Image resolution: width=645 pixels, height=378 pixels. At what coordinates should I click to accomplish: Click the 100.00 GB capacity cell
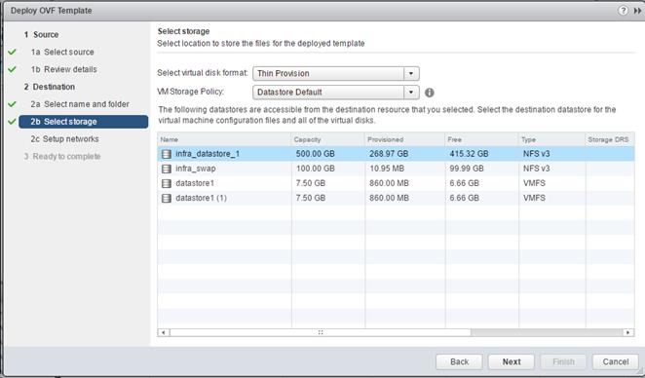coord(315,169)
